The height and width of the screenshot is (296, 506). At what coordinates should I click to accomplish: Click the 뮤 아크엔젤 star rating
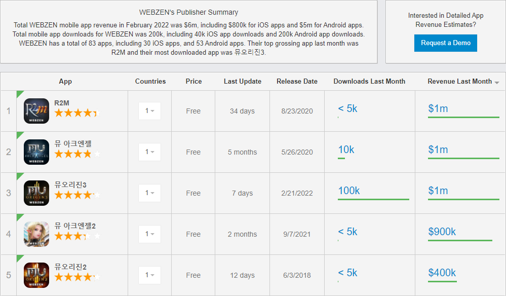point(77,154)
